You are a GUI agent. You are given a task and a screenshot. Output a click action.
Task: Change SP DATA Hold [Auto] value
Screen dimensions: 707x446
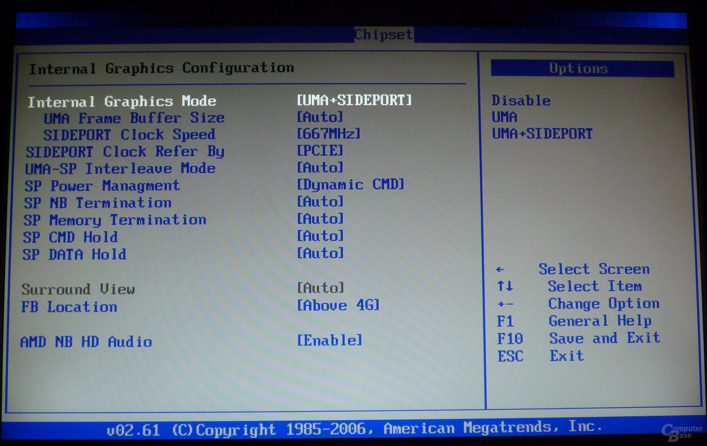pyautogui.click(x=320, y=253)
